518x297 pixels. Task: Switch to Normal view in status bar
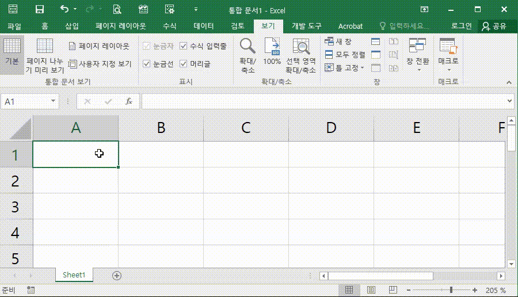349,290
